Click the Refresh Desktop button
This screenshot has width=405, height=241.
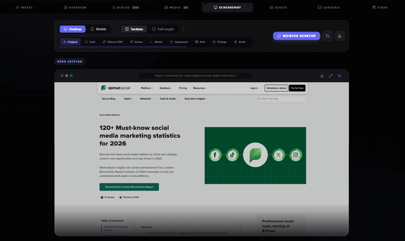[x=296, y=36]
